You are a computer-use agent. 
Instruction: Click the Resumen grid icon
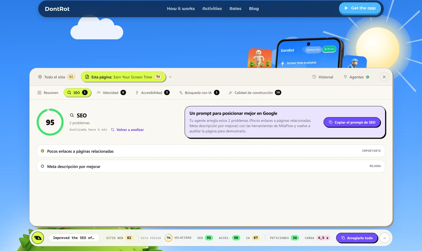click(39, 93)
